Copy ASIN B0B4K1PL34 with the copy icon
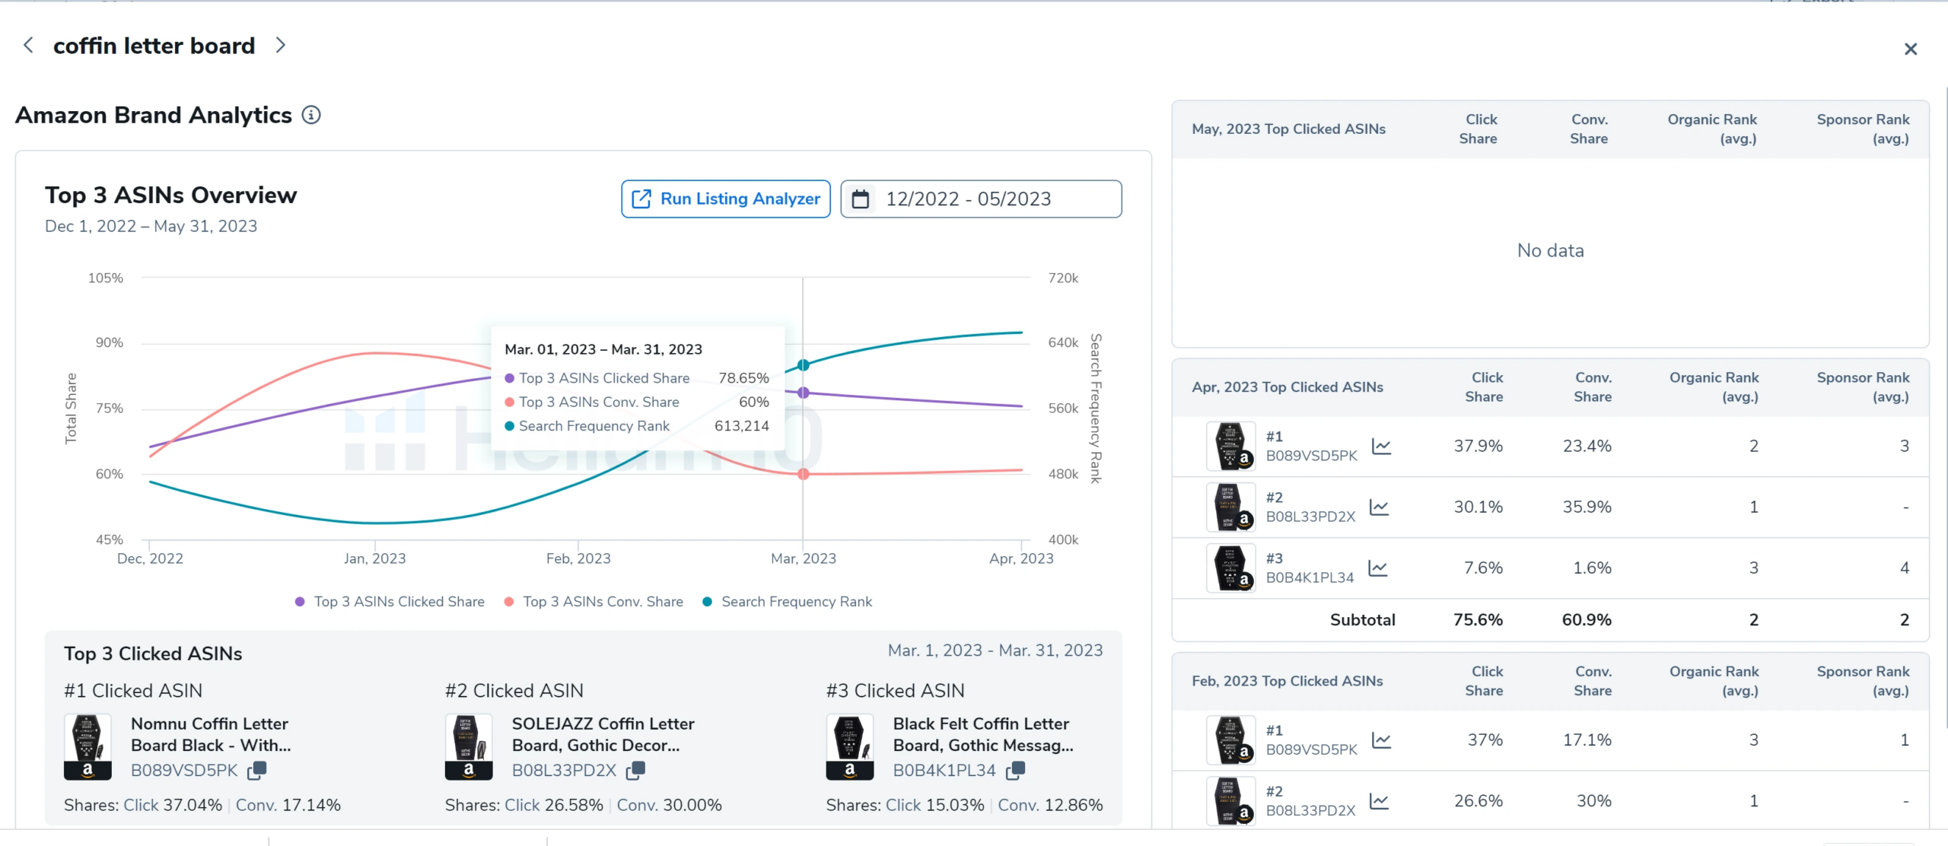The image size is (1948, 846). [1015, 770]
